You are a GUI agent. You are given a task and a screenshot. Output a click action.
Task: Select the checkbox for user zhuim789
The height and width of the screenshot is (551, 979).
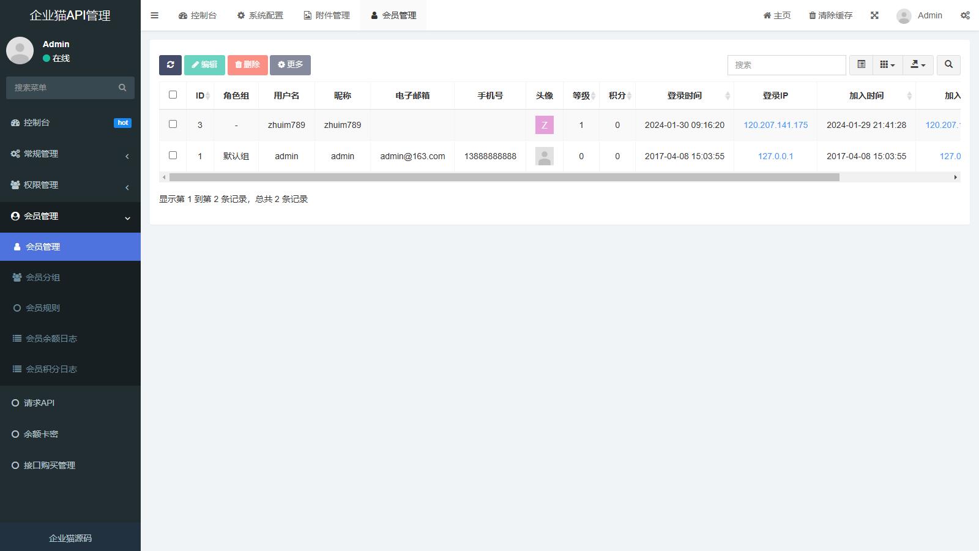coord(173,124)
